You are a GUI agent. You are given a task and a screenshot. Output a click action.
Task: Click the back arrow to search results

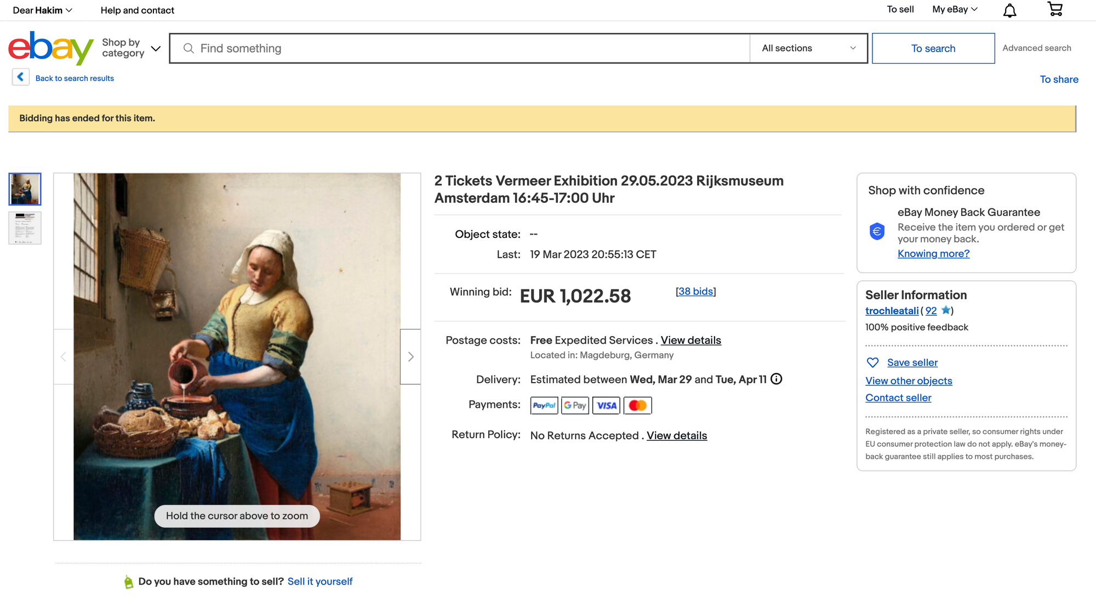point(20,77)
